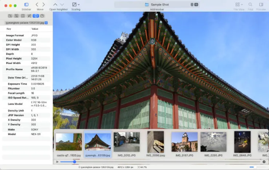Toggle the Preview panel button
269x170 pixels.
tap(261, 5)
